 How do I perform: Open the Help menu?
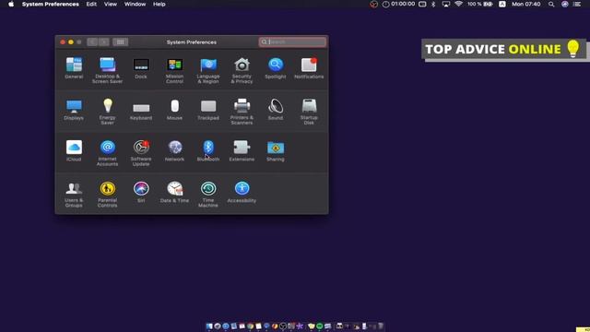159,4
